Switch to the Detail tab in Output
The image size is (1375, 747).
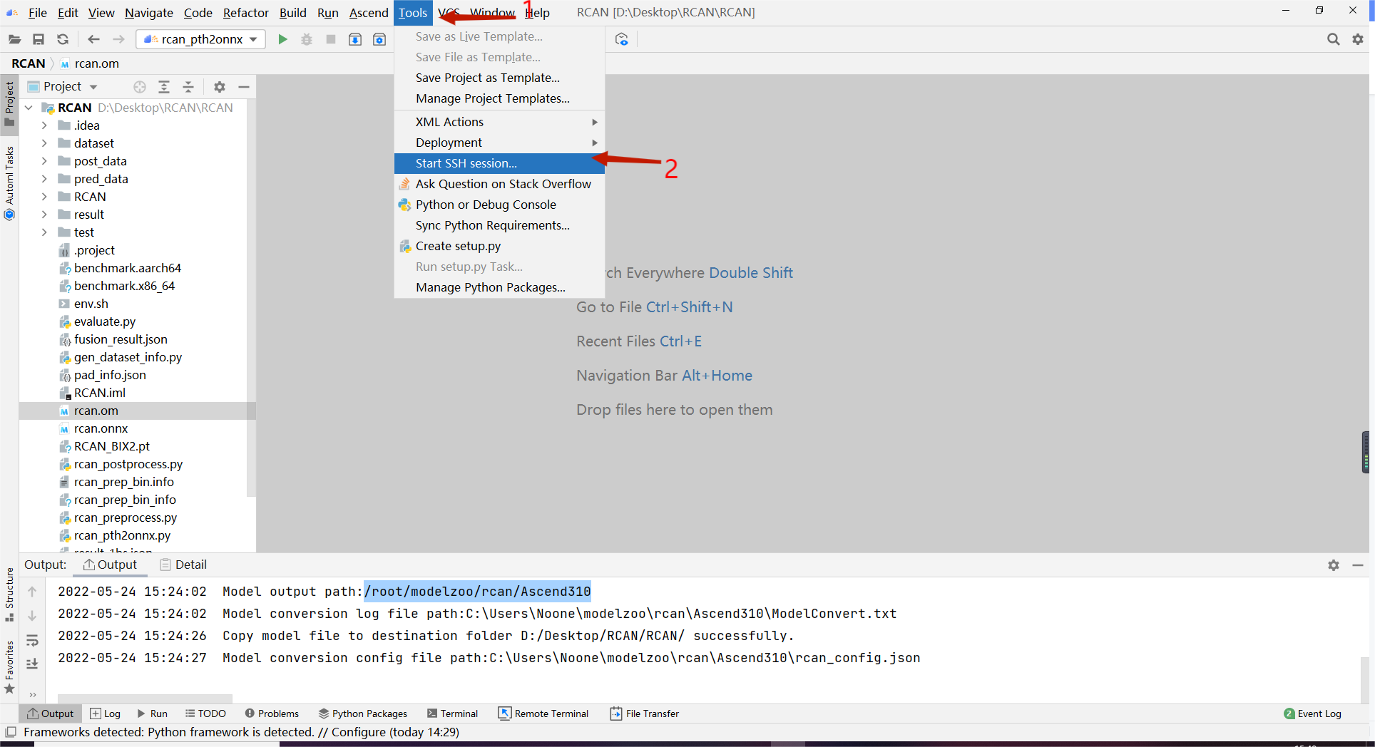183,565
